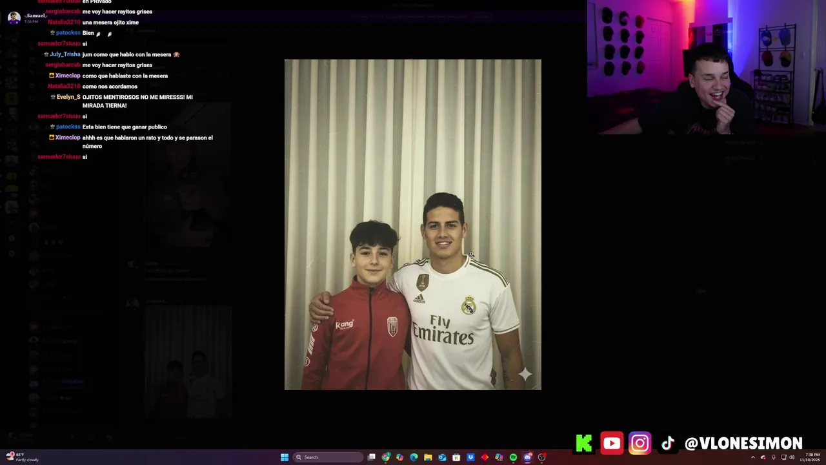Switch to Discord in the taskbar
The image size is (826, 465).
pyautogui.click(x=527, y=457)
